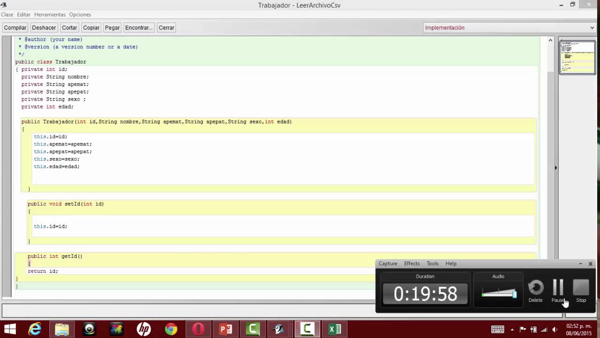Image resolution: width=600 pixels, height=338 pixels.
Task: Open the HP taskbar icon
Action: 144,329
